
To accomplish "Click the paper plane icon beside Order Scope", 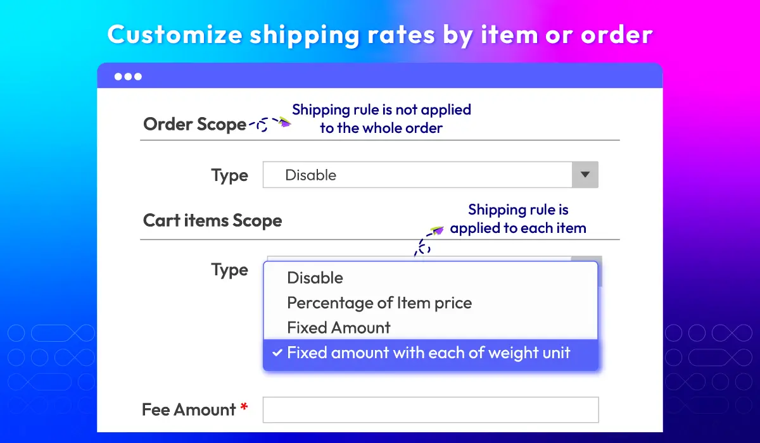I will [284, 123].
